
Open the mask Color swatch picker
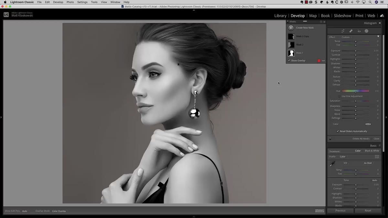point(368,124)
